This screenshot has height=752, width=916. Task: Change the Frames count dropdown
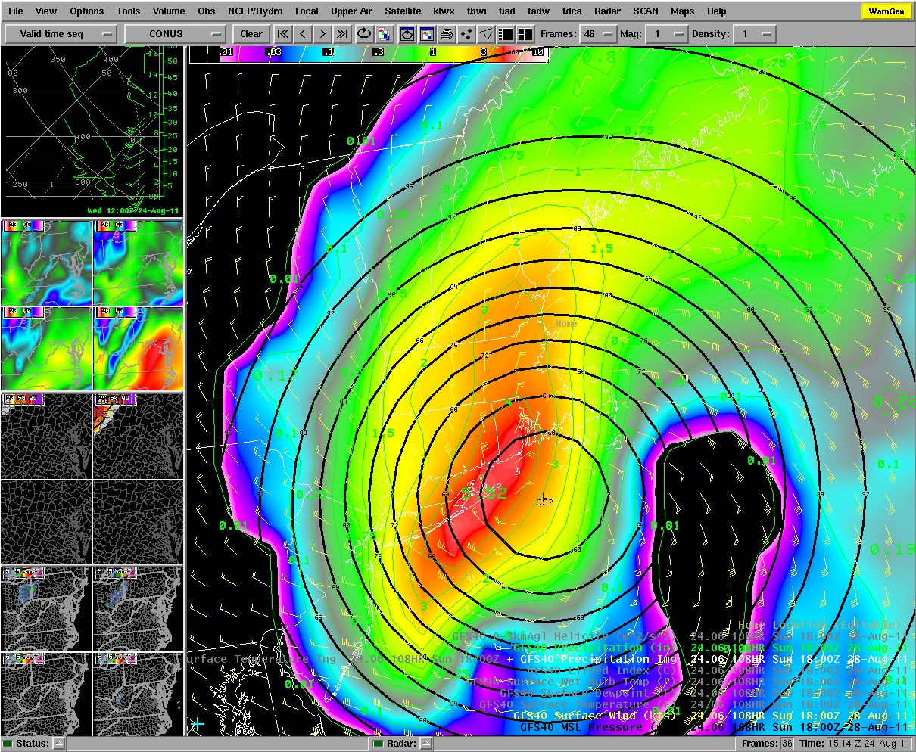click(x=599, y=34)
